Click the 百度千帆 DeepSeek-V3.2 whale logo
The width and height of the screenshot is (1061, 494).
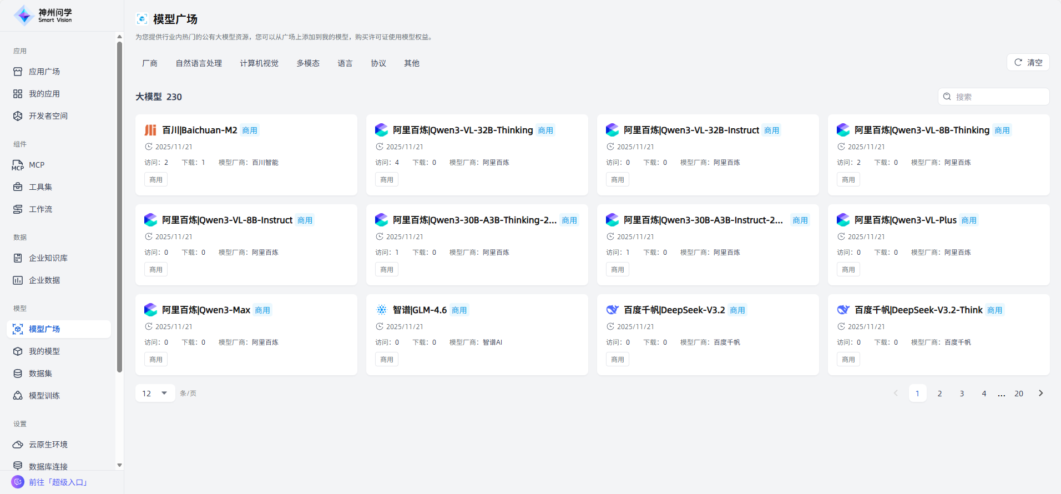[612, 310]
